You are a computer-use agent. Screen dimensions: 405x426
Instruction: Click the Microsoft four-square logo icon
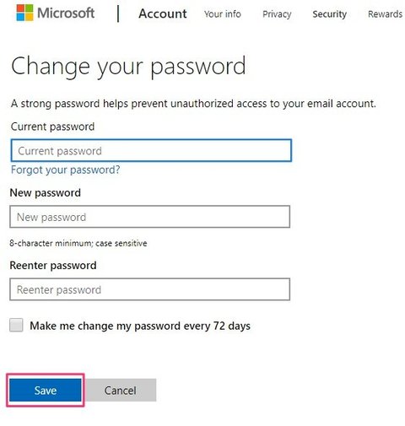(24, 13)
